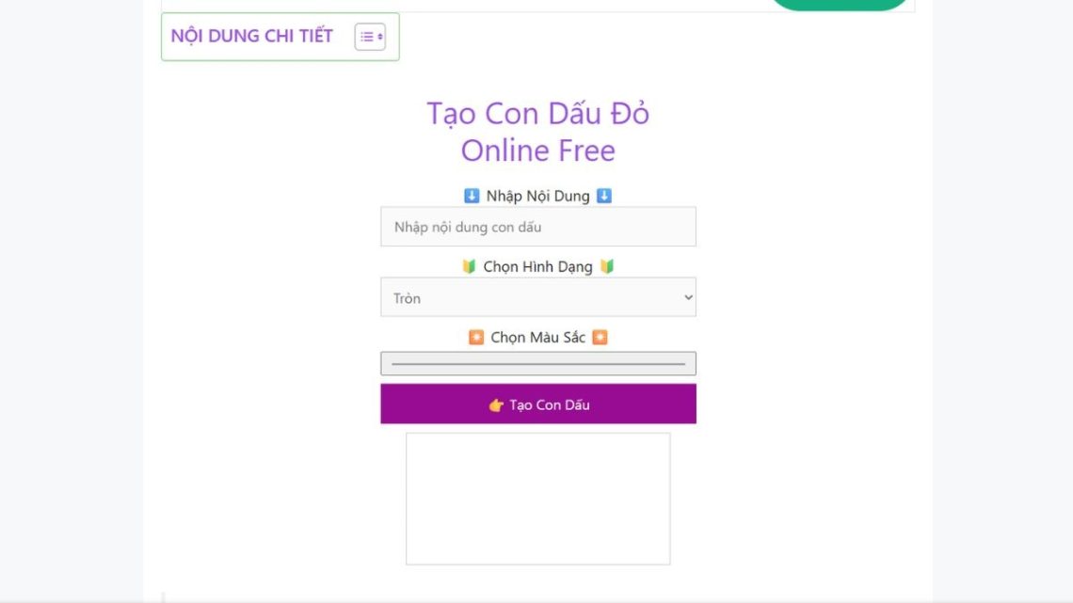Click the orange star icon right of Chọn Màu Sắc
The height and width of the screenshot is (603, 1073).
(x=600, y=337)
